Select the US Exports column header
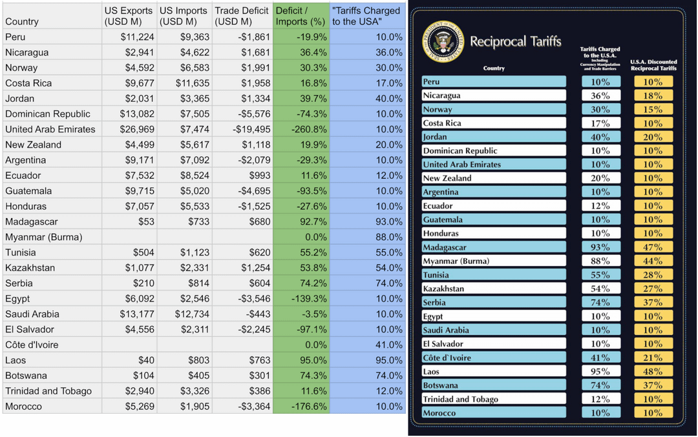This screenshot has height=437, width=698. click(129, 16)
